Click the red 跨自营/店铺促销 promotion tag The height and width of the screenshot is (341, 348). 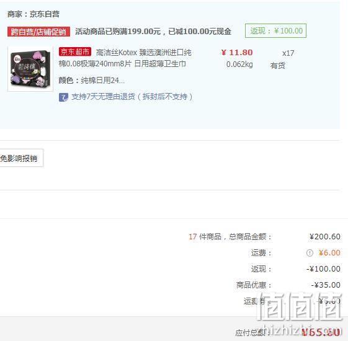(x=39, y=32)
